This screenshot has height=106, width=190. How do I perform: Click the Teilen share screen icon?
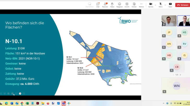point(170,4)
